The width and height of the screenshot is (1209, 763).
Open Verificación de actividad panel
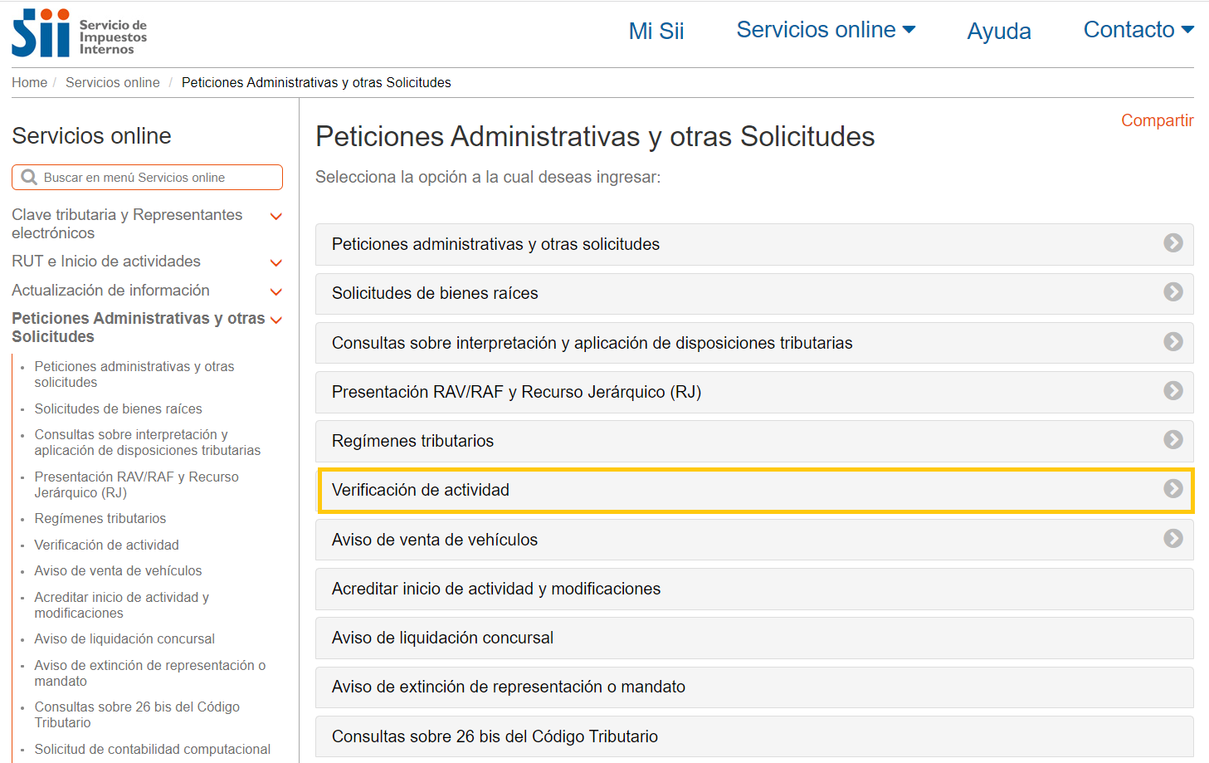pos(754,490)
